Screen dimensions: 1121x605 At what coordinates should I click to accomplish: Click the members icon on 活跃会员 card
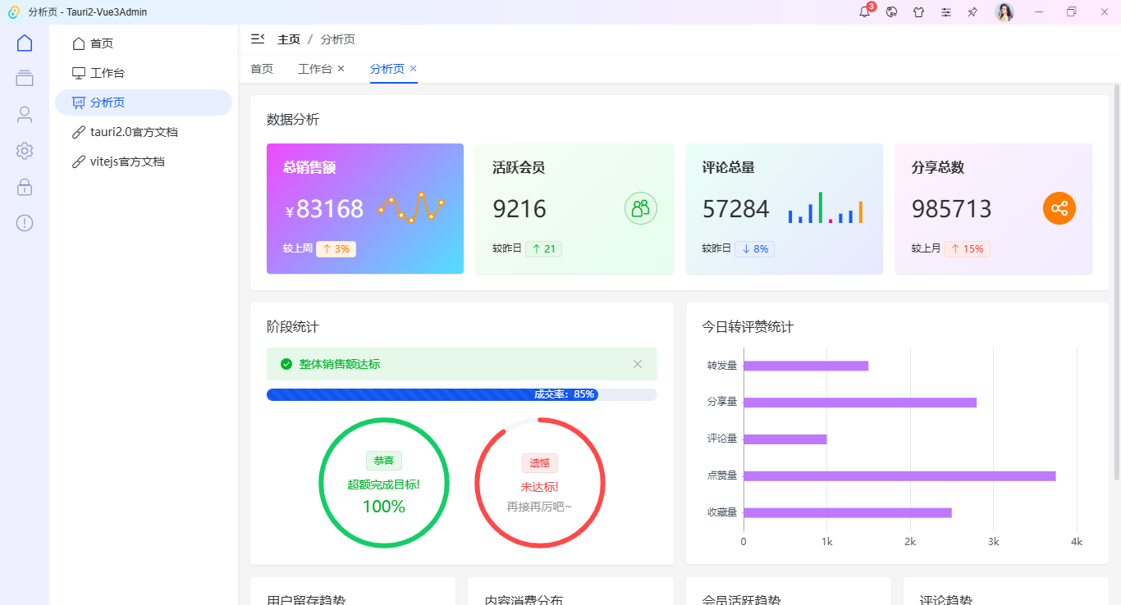(641, 208)
